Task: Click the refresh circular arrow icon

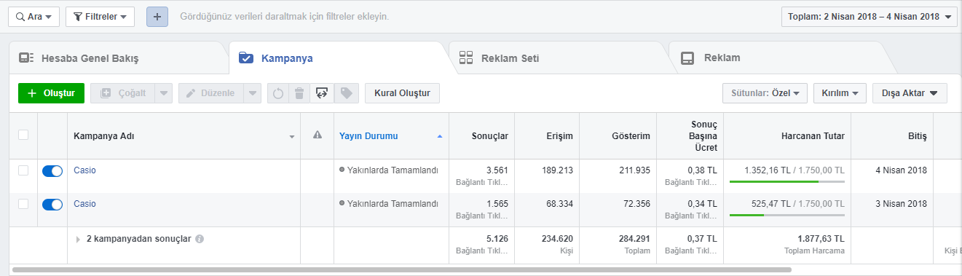Action: pyautogui.click(x=278, y=93)
